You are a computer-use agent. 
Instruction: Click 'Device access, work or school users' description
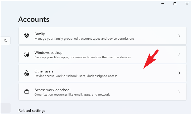(x=76, y=76)
